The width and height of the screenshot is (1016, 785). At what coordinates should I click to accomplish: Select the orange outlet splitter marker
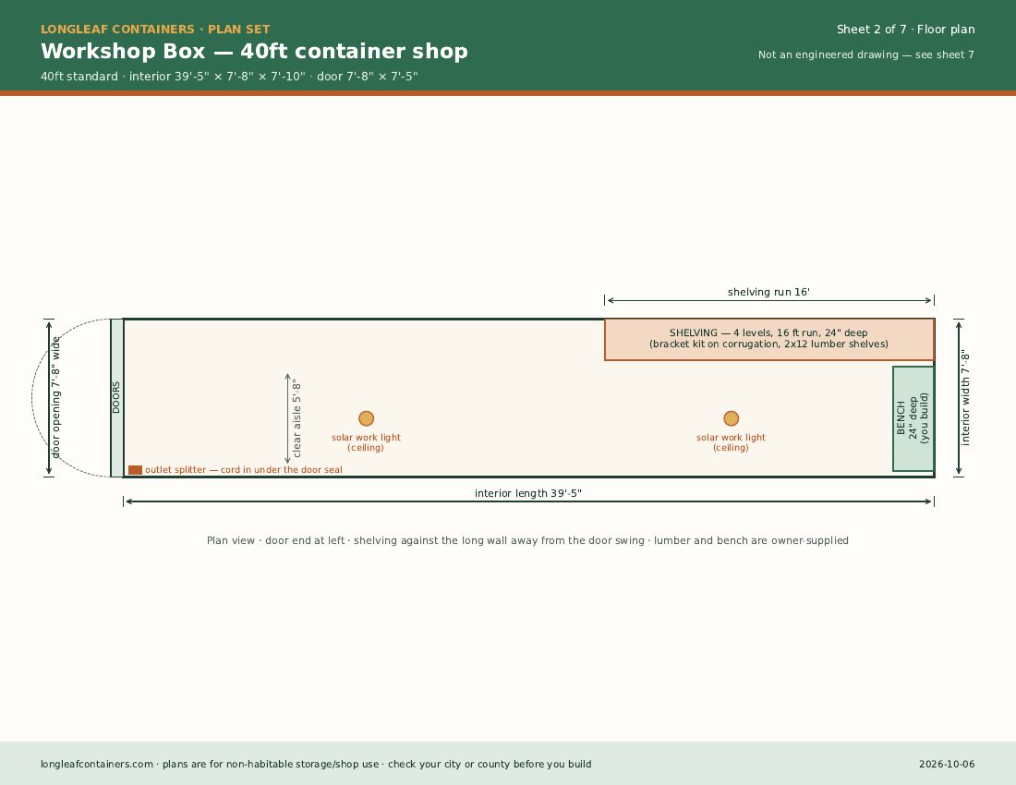click(x=135, y=469)
